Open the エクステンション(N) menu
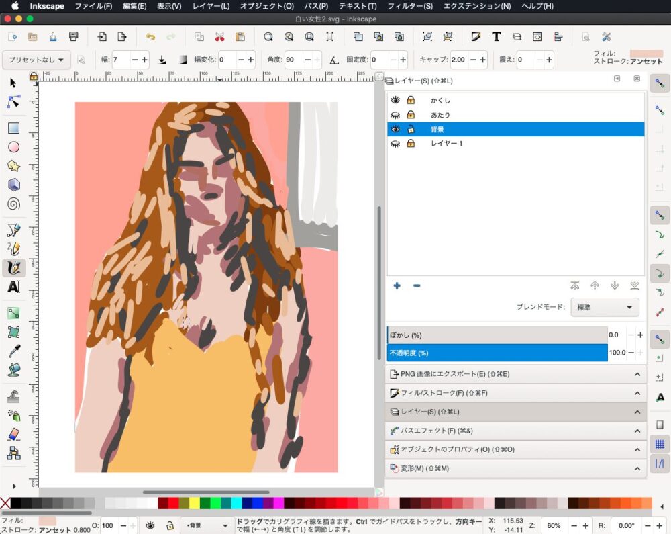 coord(476,6)
